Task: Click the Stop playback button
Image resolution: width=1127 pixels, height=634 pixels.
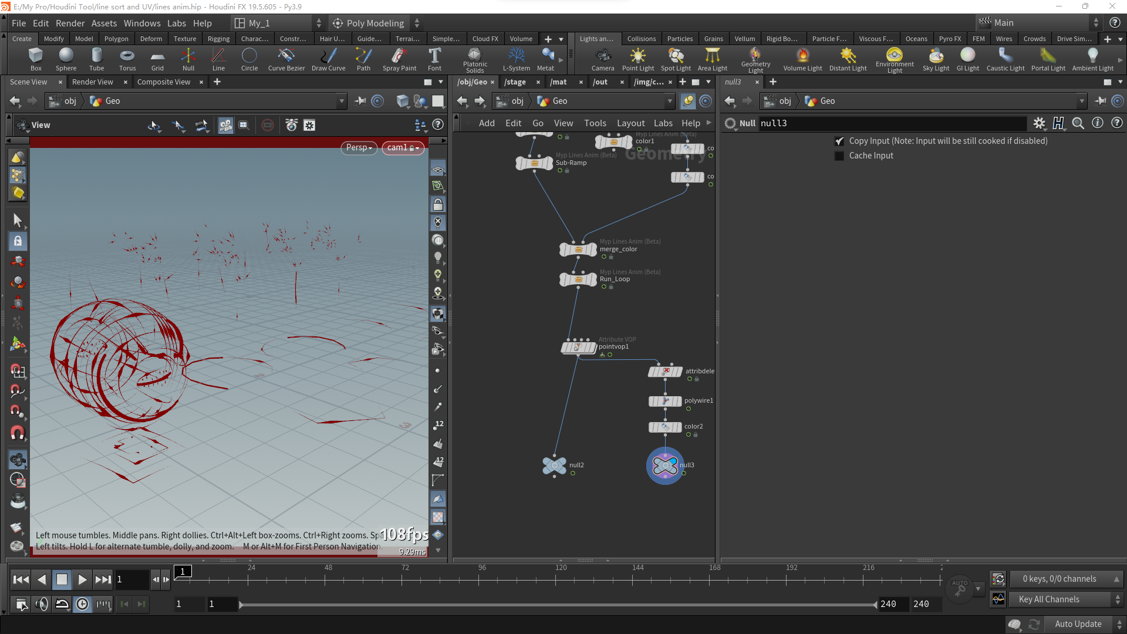Action: [x=62, y=580]
